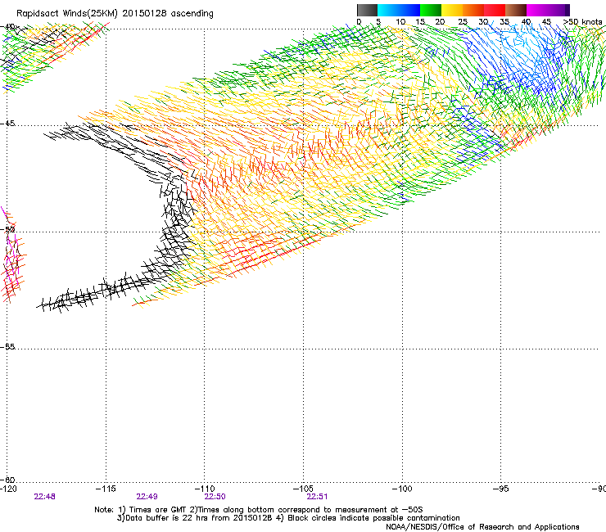Click the '40' label under the color bar
The height and width of the screenshot is (532, 606).
coord(526,22)
